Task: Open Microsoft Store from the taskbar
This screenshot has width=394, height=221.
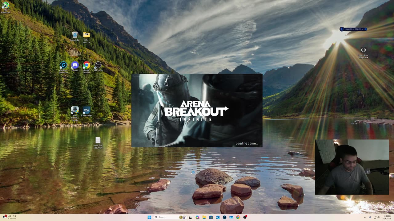Action: (x=211, y=217)
